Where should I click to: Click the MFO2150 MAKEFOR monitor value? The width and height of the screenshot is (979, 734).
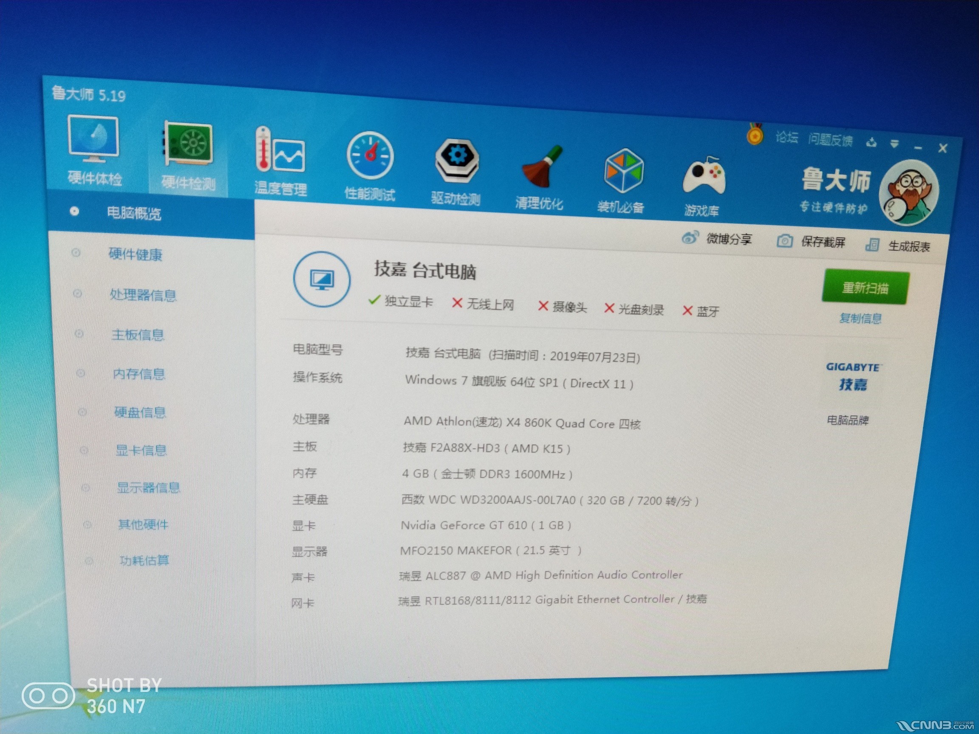[x=491, y=550]
